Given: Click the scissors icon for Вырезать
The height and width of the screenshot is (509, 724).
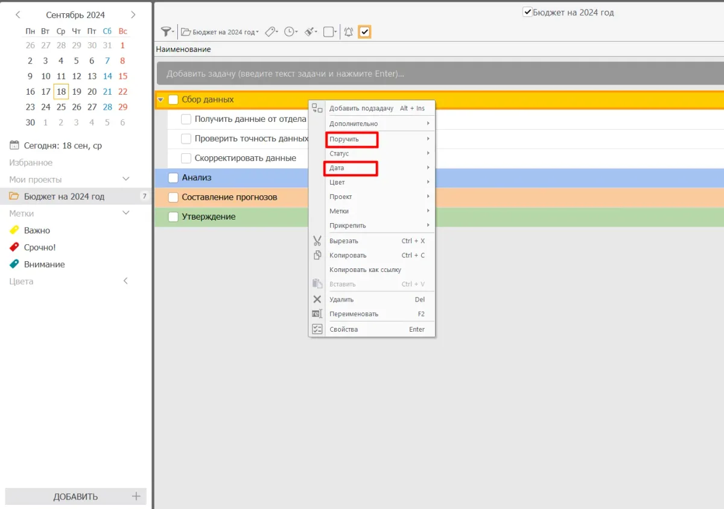Looking at the screenshot, I should [317, 241].
